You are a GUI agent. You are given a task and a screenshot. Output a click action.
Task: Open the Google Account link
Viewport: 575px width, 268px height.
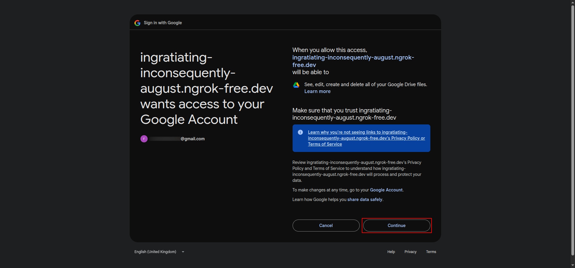tap(386, 190)
